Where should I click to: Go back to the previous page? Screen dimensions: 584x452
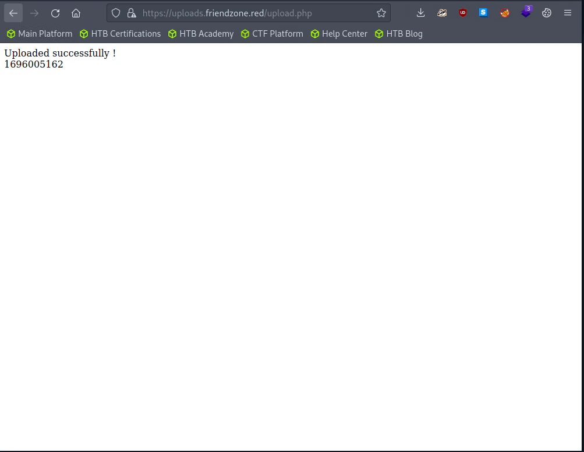click(13, 13)
